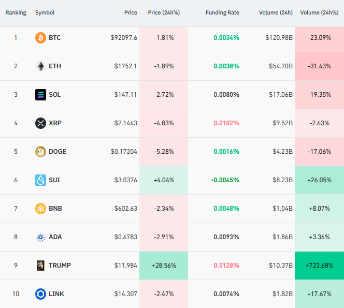
Task: Open the XRP coin icon
Action: click(40, 123)
